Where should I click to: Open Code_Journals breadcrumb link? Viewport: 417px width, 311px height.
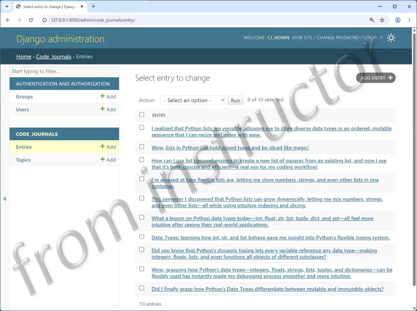(54, 57)
